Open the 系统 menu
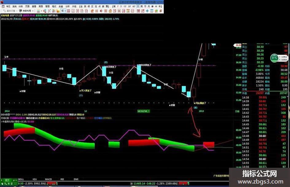The height and width of the screenshot is (187, 290). point(14,6)
